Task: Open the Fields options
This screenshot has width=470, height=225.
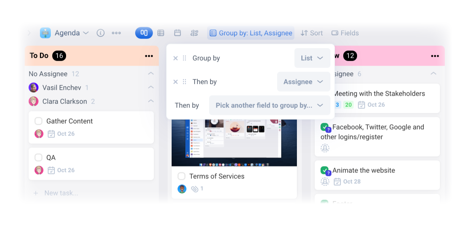Action: click(x=345, y=33)
